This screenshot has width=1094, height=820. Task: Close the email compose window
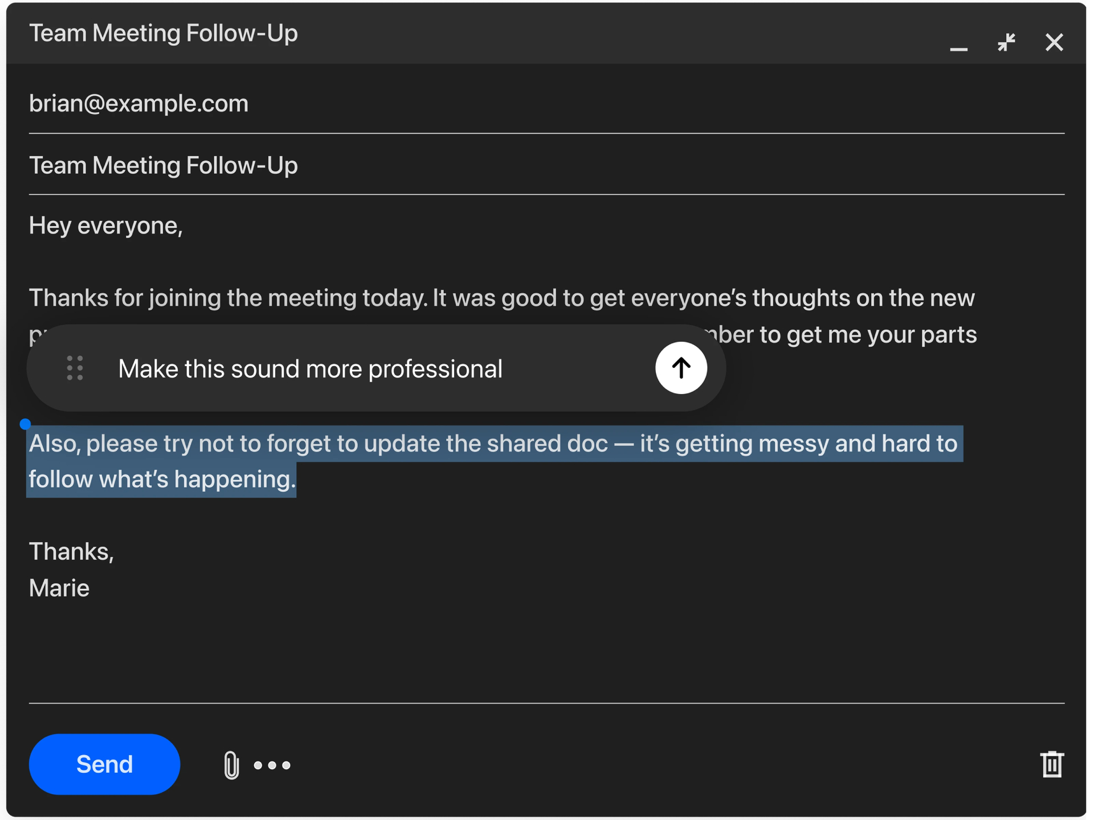click(1054, 42)
